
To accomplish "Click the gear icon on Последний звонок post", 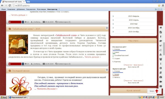I will (107, 70).
